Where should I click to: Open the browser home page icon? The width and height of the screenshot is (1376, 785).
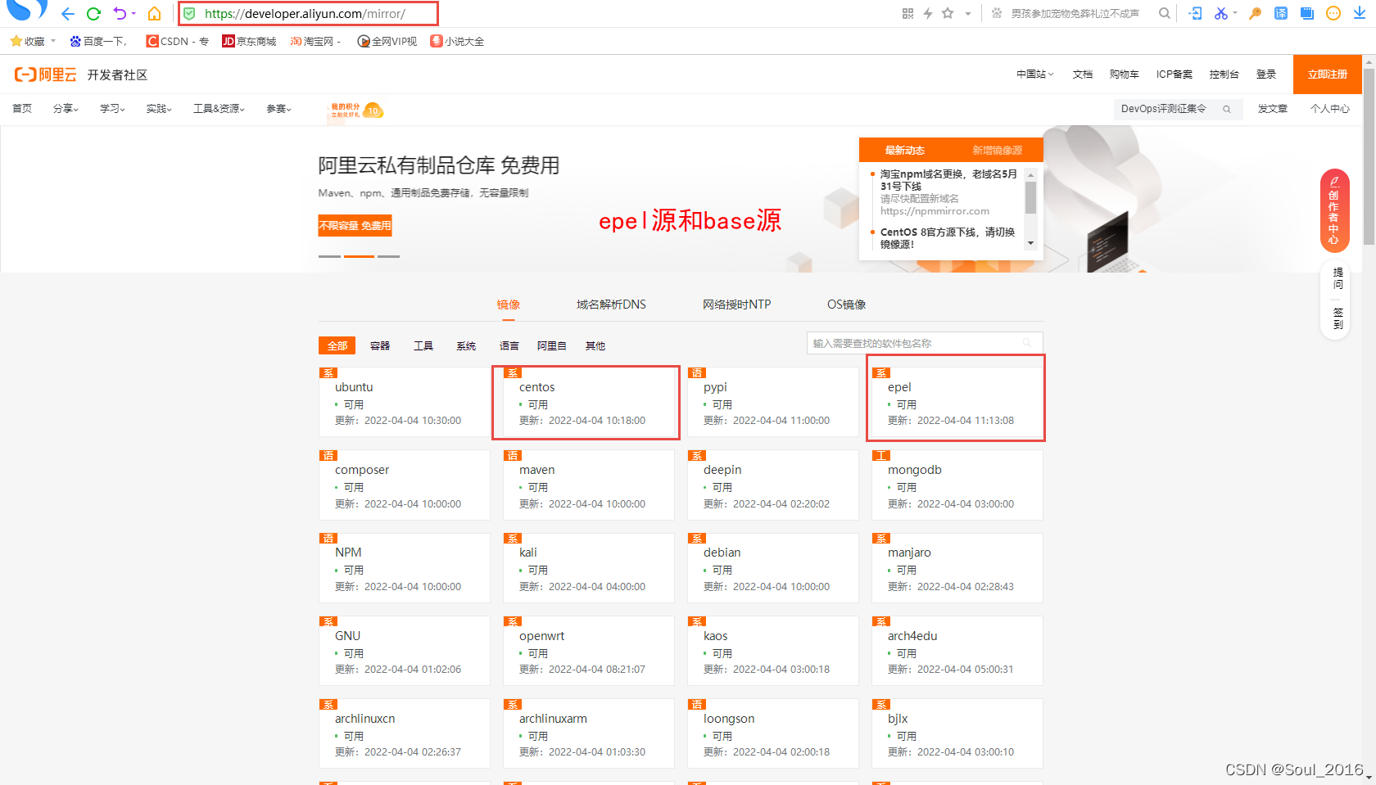pos(154,14)
